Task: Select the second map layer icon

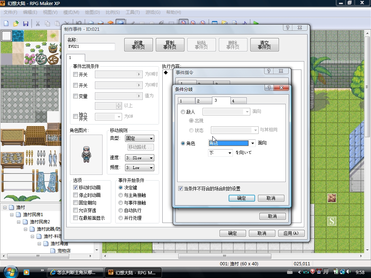Action: [x=101, y=23]
